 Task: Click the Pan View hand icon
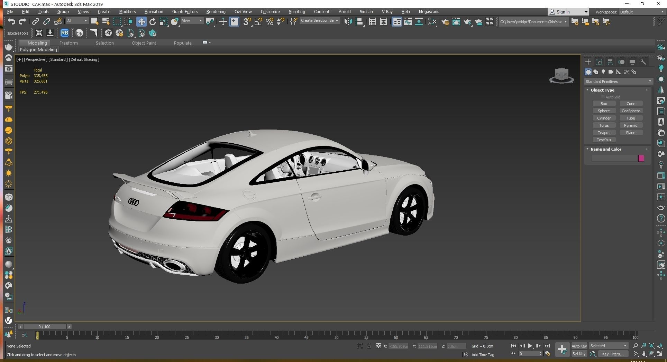point(643,354)
